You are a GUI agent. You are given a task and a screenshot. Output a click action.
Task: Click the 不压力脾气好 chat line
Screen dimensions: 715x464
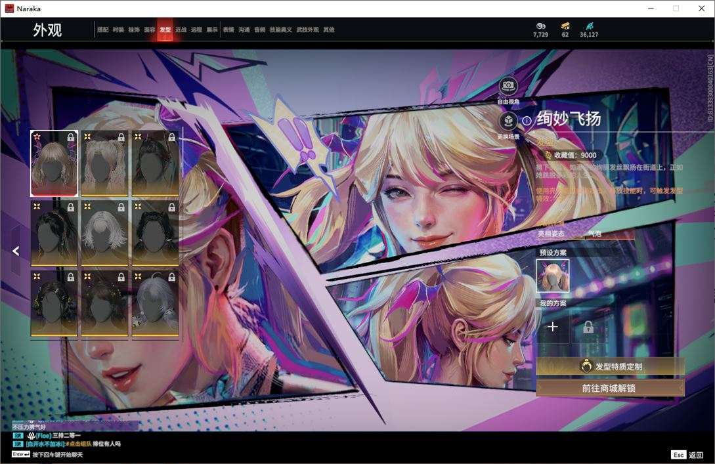pos(29,427)
